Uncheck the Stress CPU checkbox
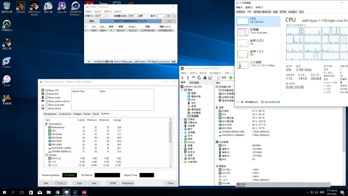348x196 pixels. 47,90
